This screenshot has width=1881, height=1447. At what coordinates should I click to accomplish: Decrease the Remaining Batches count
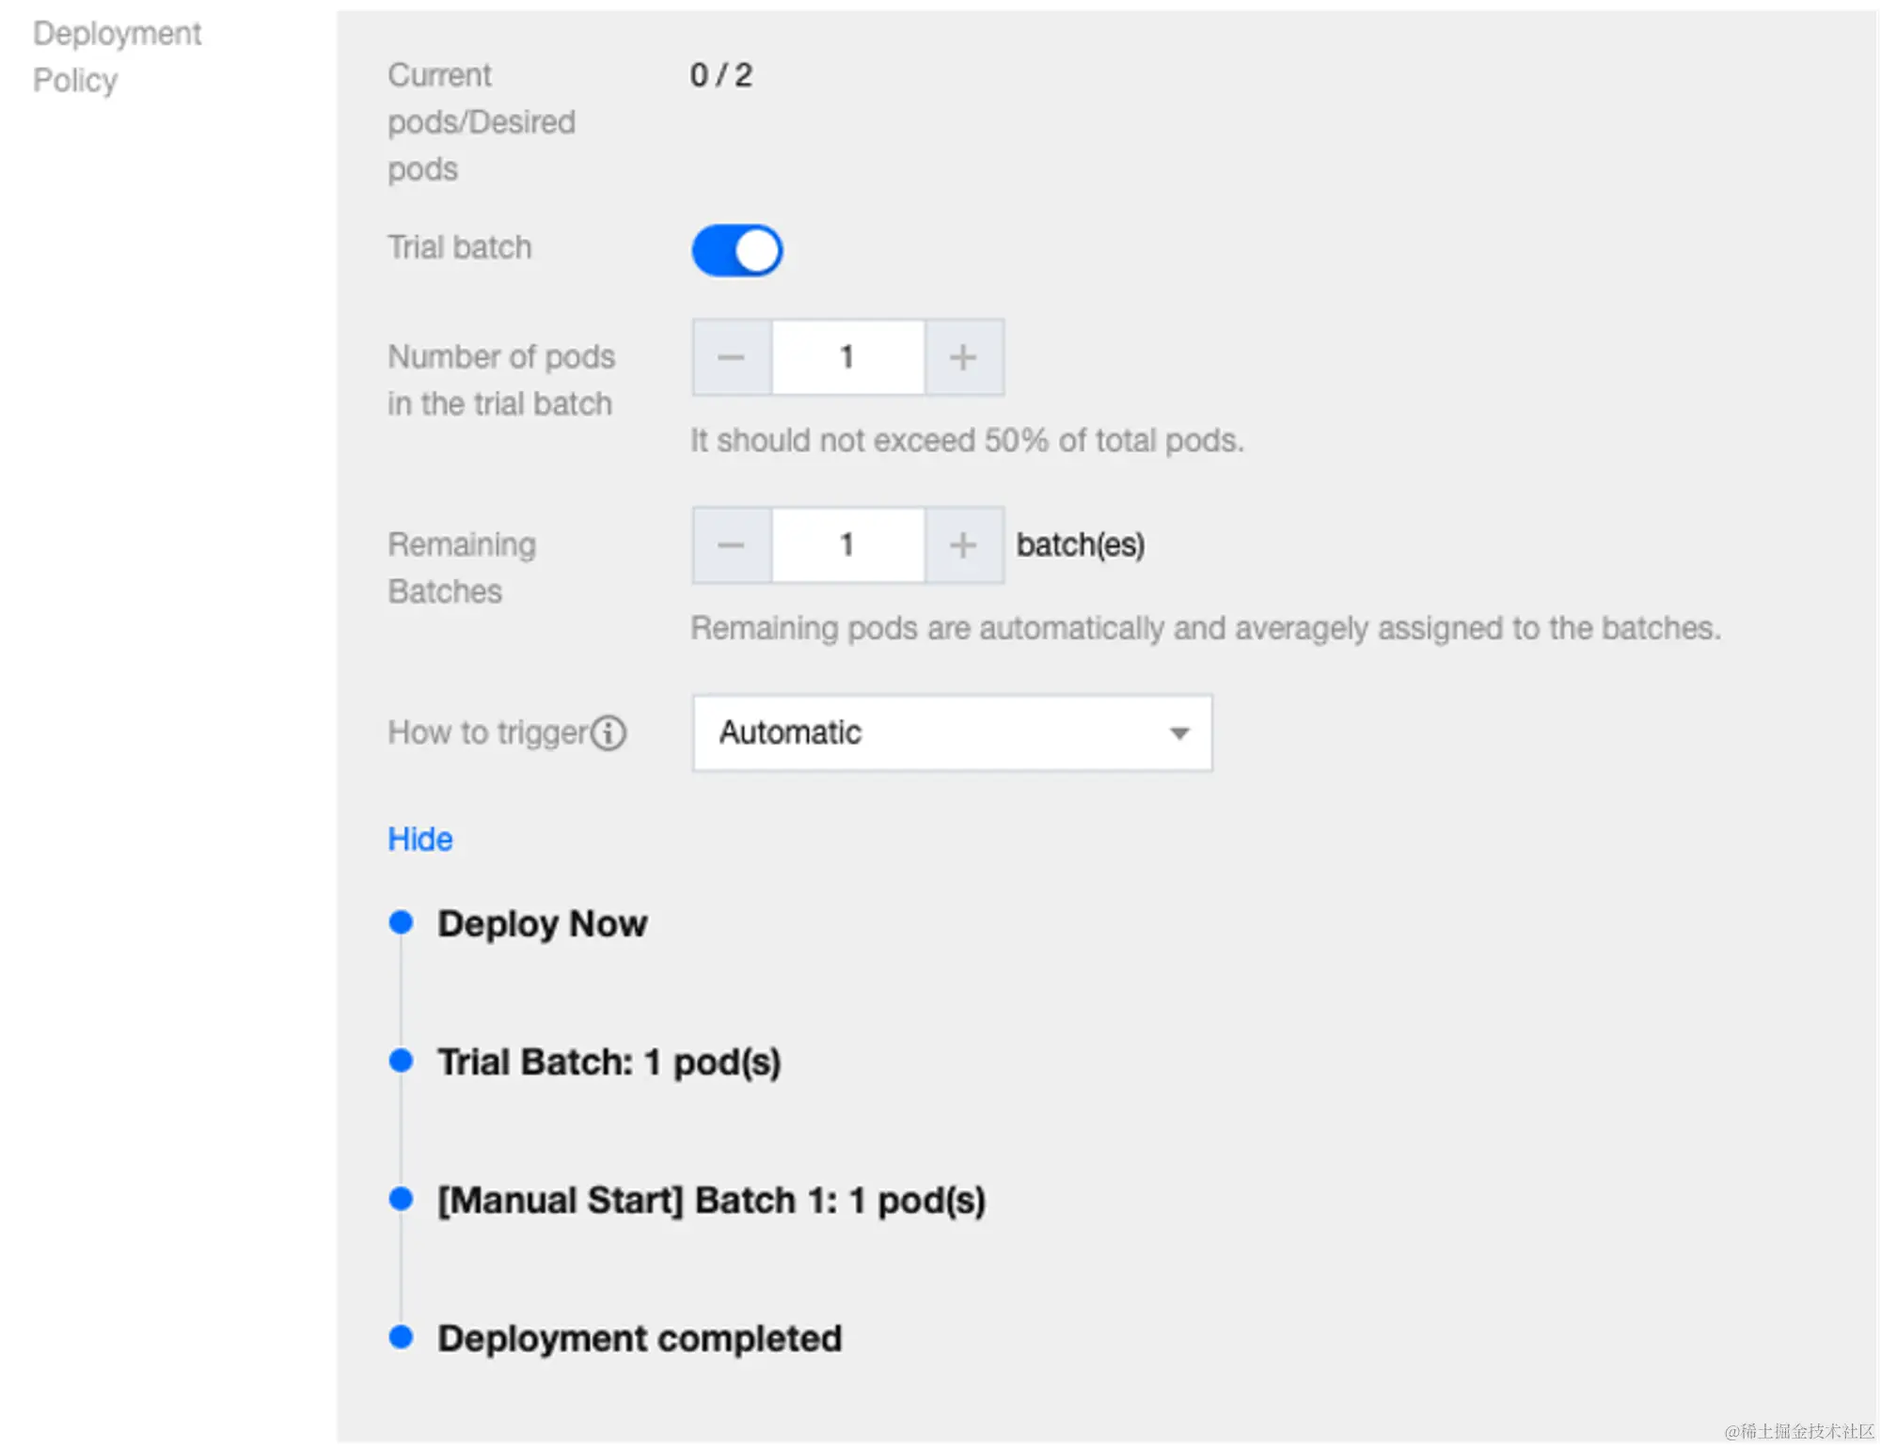[732, 545]
